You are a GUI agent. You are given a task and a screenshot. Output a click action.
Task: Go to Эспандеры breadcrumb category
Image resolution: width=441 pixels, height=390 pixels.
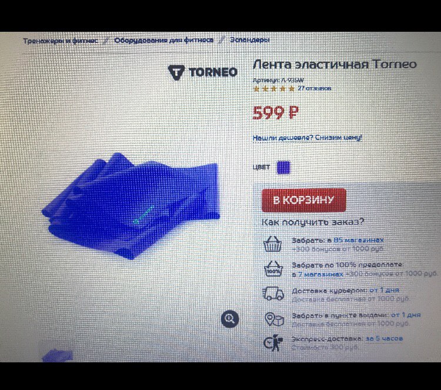click(250, 40)
